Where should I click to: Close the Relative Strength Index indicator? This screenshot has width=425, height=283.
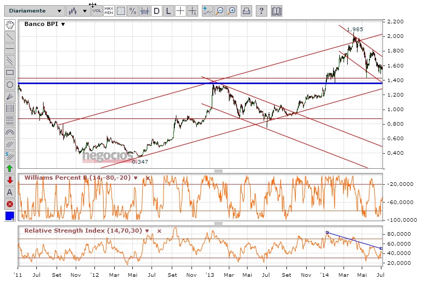click(159, 231)
